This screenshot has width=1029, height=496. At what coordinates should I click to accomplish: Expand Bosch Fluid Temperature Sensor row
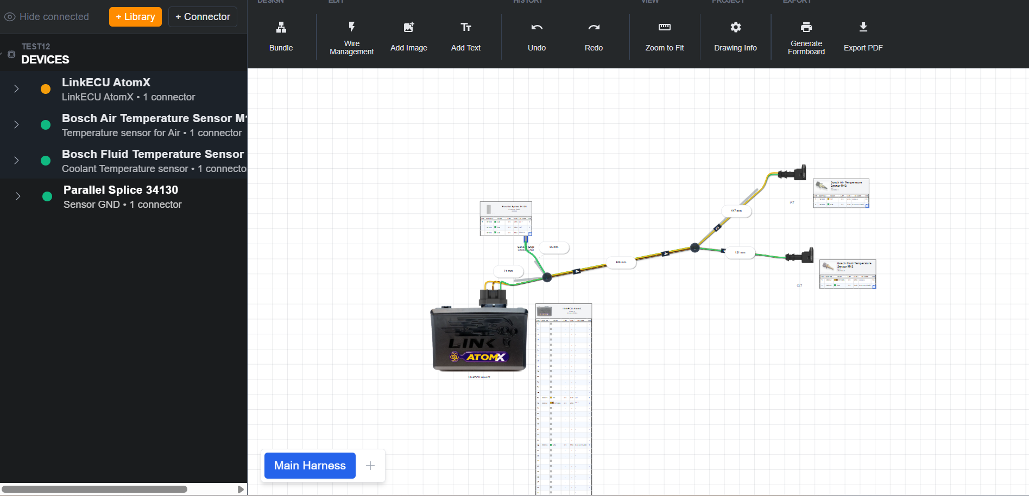coord(16,161)
